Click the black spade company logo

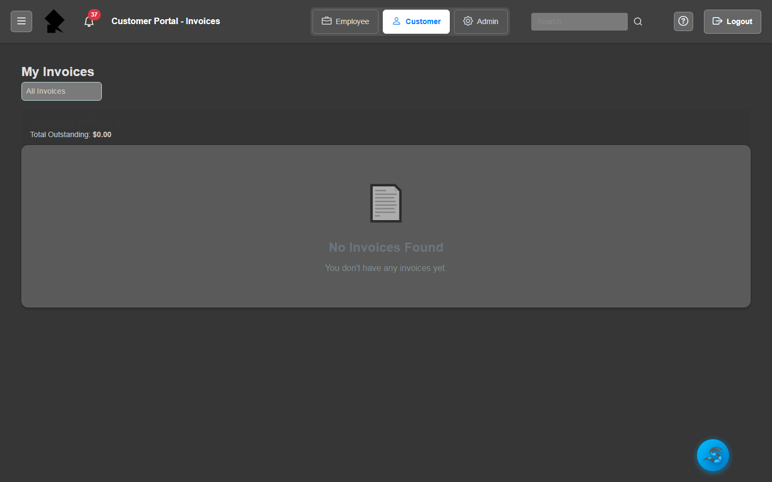coord(54,21)
